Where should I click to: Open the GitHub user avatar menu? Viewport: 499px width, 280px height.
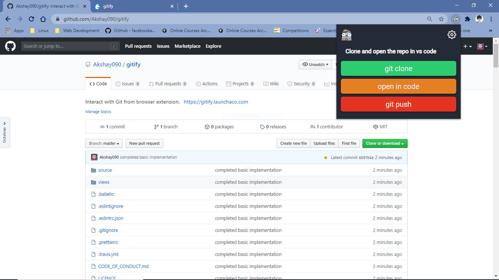click(482, 46)
